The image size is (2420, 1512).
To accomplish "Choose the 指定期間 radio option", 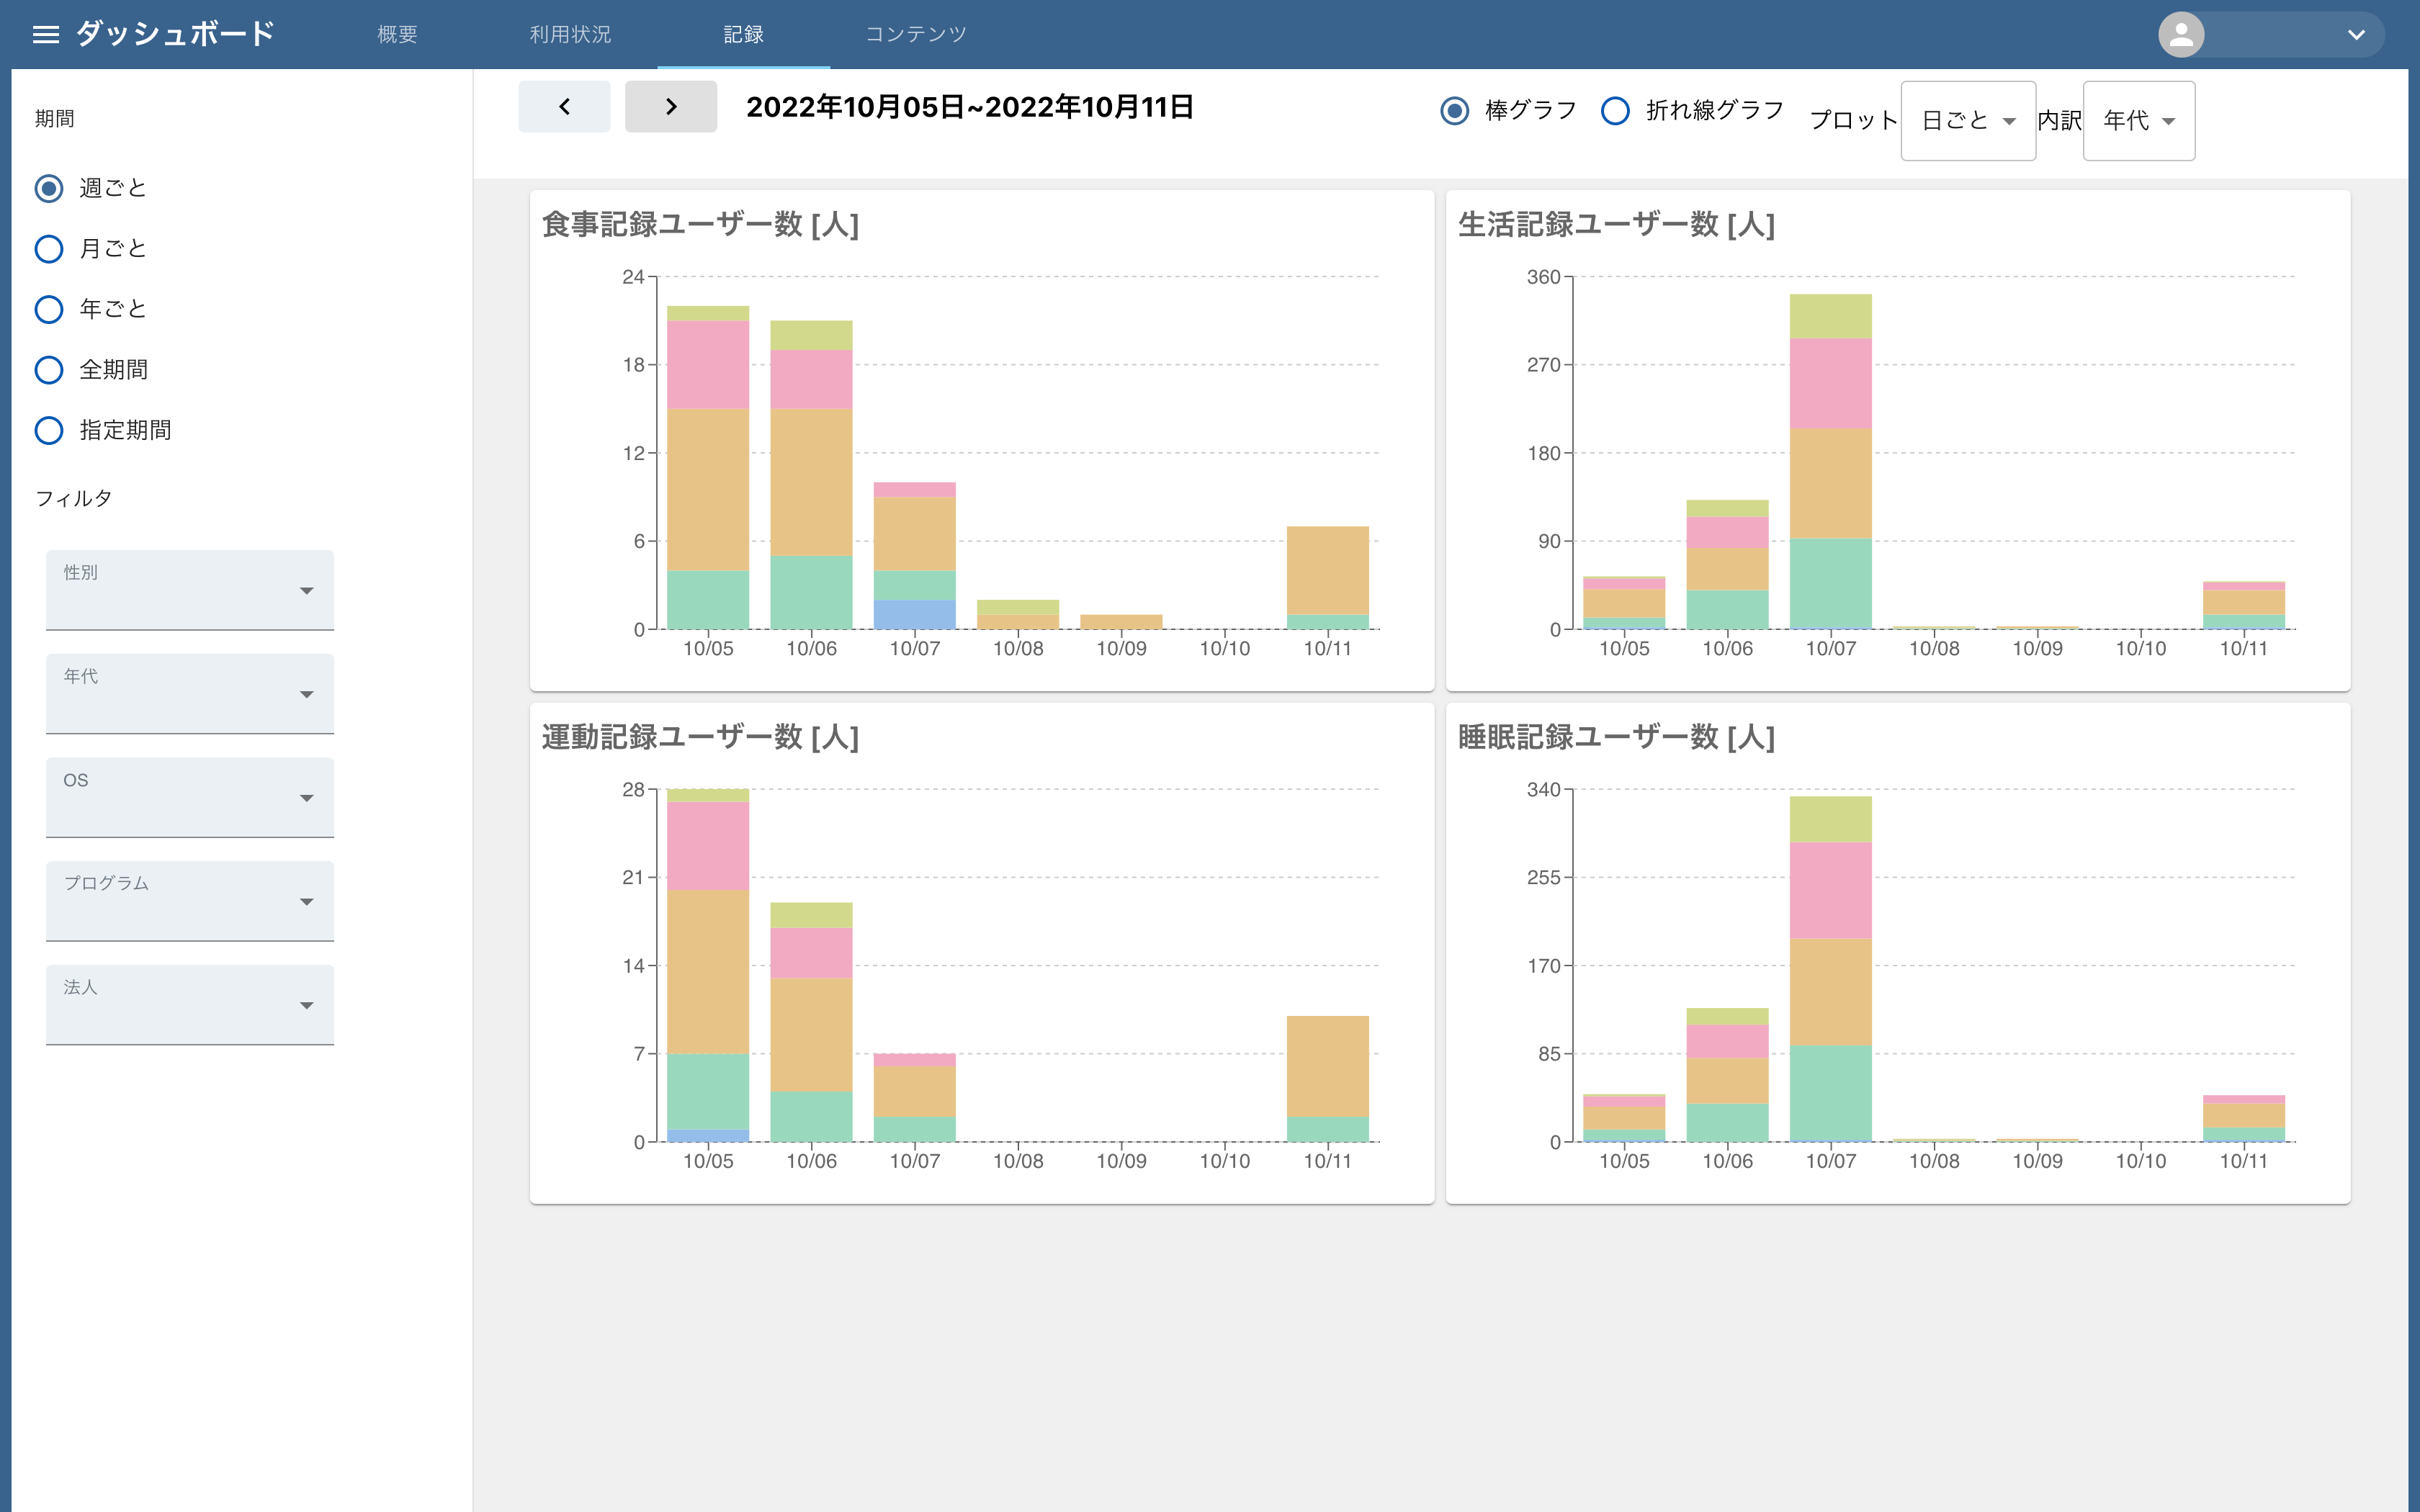I will [49, 430].
